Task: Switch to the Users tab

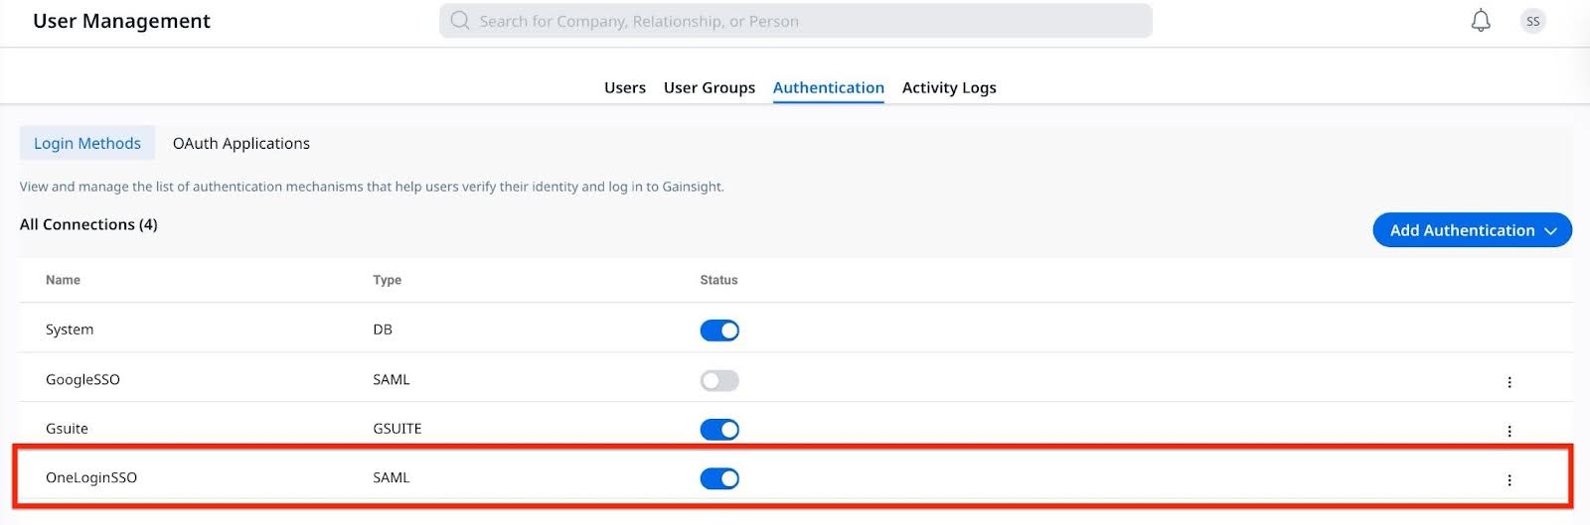Action: click(624, 87)
